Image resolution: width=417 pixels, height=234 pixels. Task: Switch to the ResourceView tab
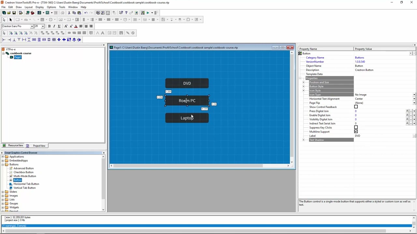[13, 146]
